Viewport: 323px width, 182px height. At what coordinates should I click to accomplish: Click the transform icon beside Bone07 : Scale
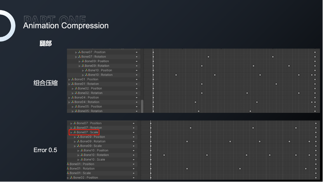tap(75, 132)
